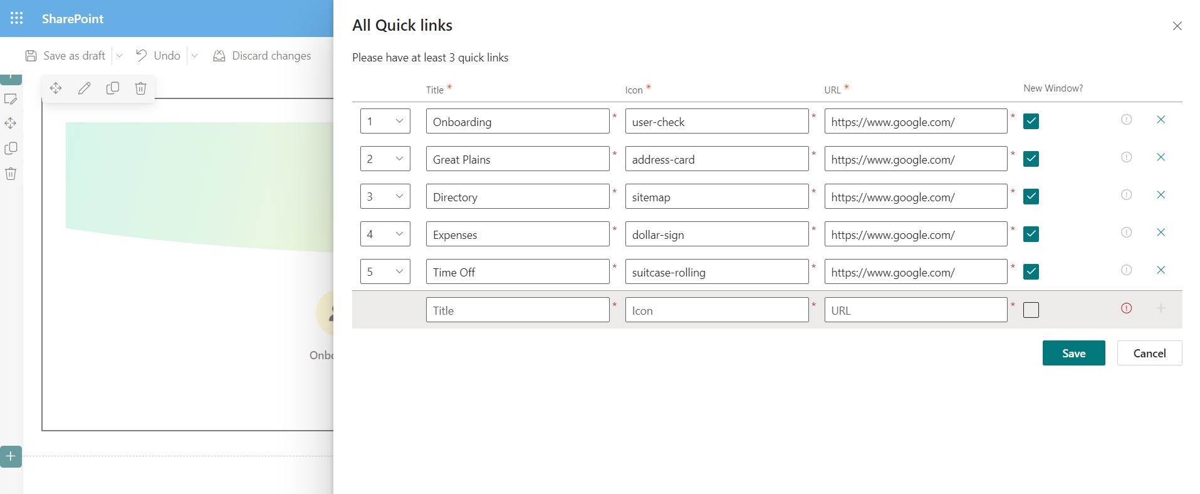Enable New Window on the empty quick link row

click(1030, 310)
